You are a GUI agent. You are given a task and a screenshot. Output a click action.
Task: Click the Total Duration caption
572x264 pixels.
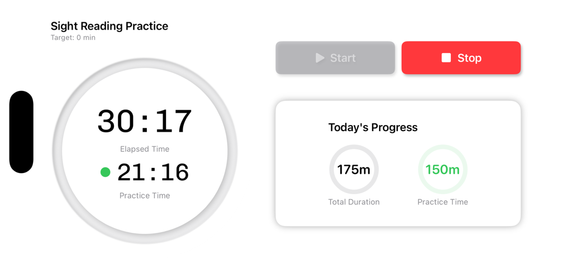click(x=354, y=202)
